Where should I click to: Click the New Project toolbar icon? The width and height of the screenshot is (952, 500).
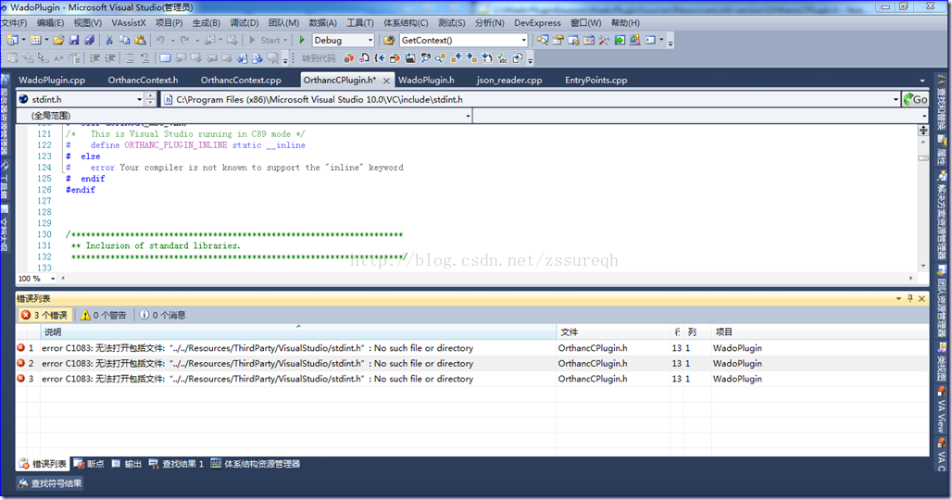tap(12, 40)
